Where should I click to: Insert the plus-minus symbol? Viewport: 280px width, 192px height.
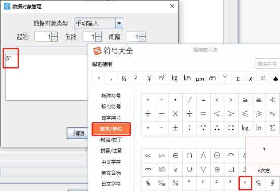(x=175, y=128)
